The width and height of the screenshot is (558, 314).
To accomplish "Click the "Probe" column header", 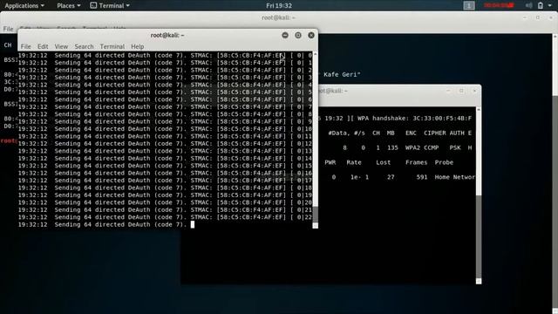I will click(444, 162).
